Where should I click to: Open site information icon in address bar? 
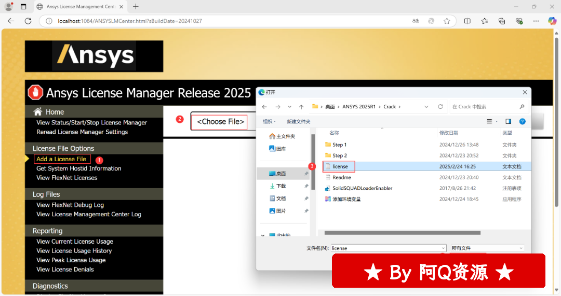49,21
